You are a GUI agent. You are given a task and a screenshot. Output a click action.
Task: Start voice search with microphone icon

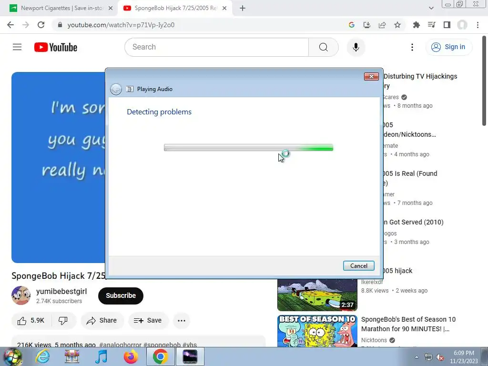356,47
